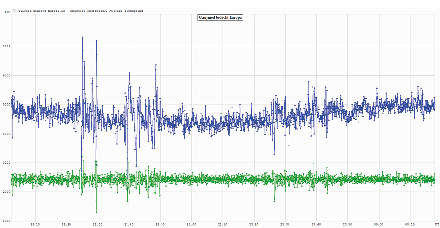
Task: Click the highest blue peak above 7000 ADU
Action: [83, 37]
